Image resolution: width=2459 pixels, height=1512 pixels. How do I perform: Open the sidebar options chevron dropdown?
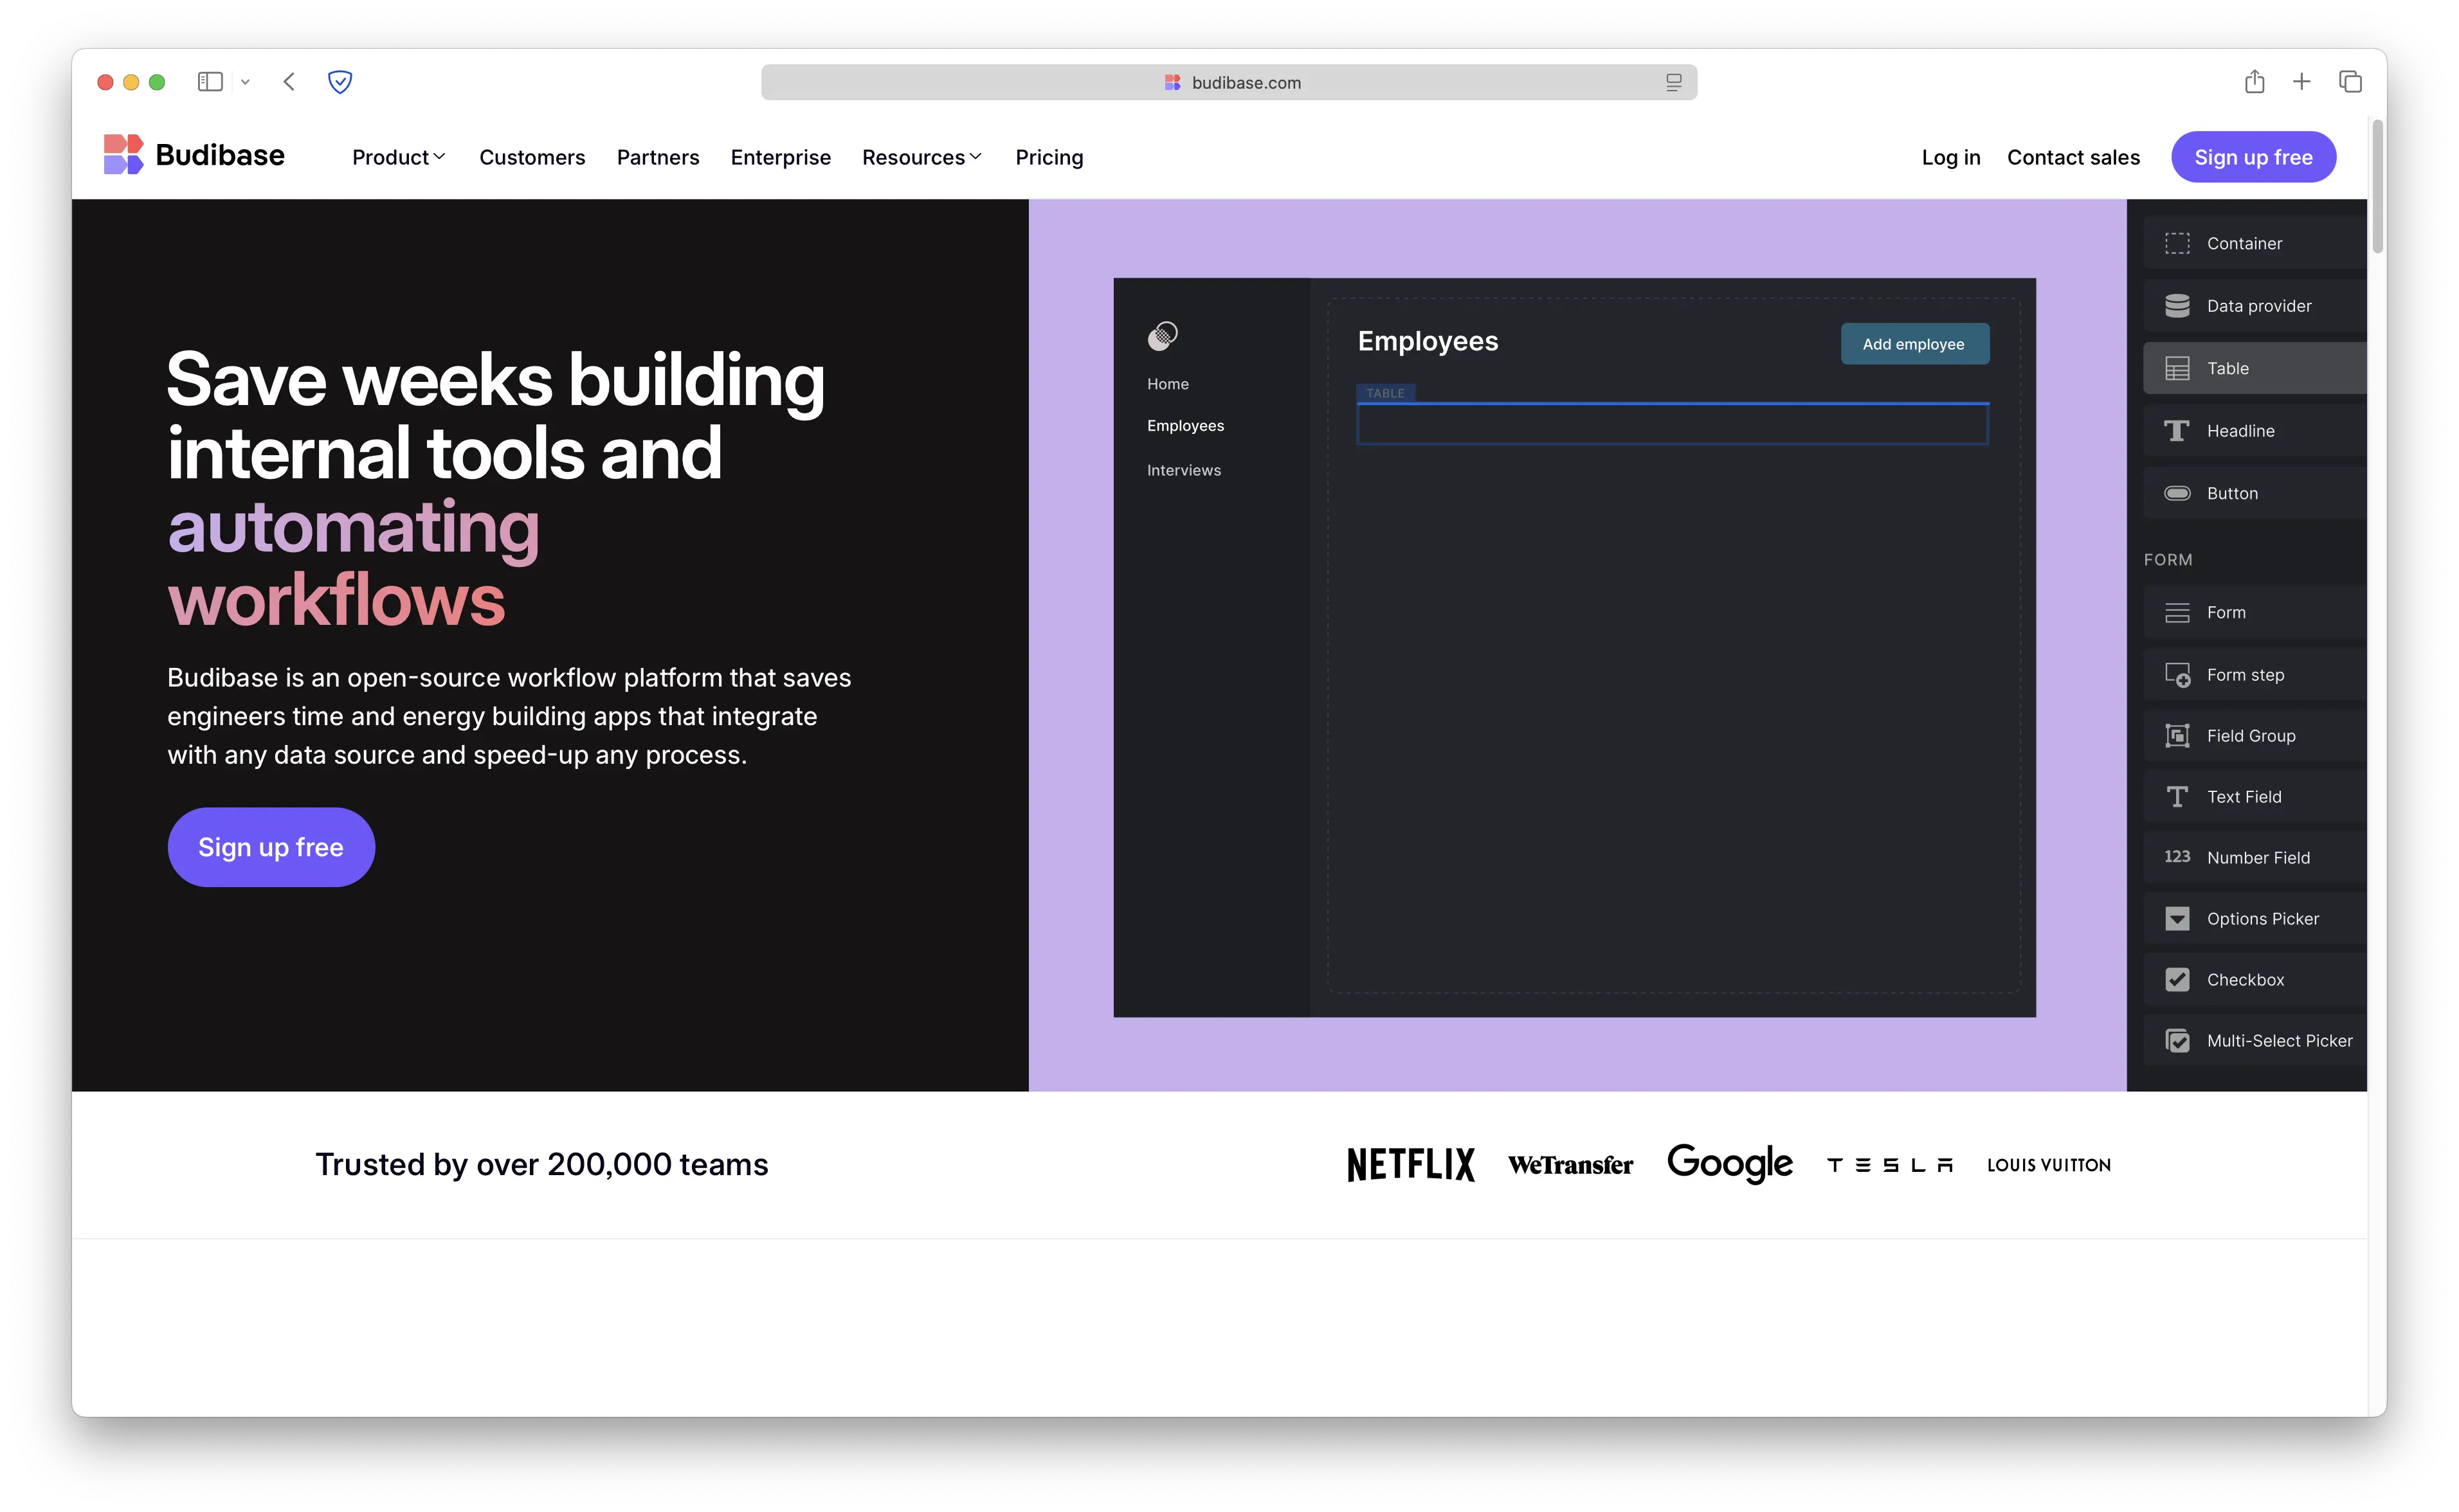[245, 82]
